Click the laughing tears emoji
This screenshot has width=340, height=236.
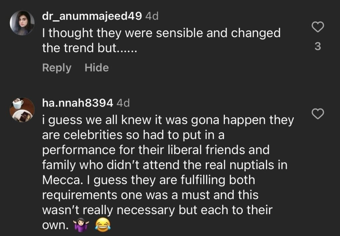(x=103, y=226)
